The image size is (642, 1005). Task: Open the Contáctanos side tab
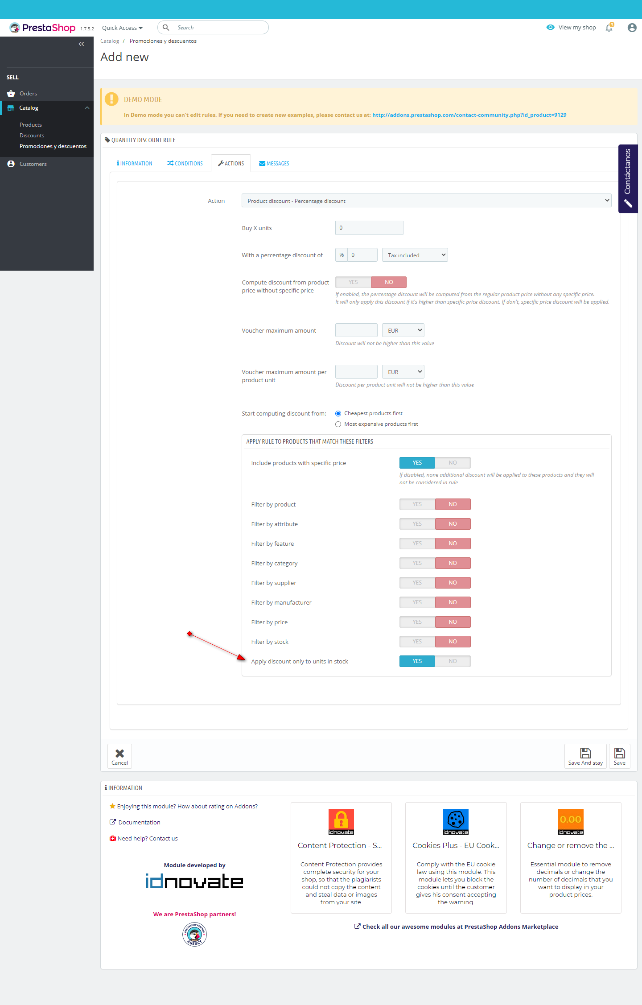point(628,178)
